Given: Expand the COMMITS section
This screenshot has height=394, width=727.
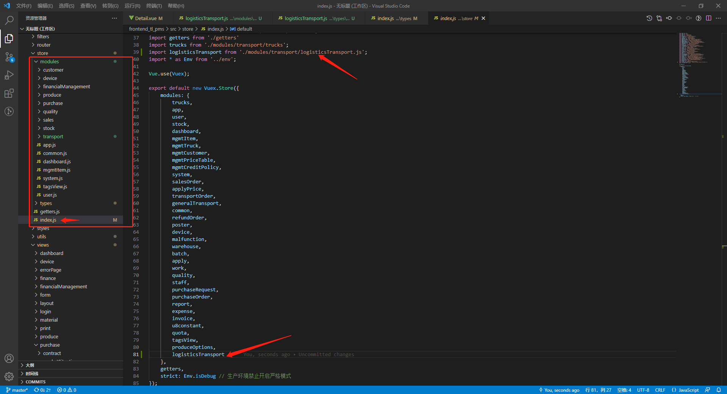Looking at the screenshot, I should 36,382.
